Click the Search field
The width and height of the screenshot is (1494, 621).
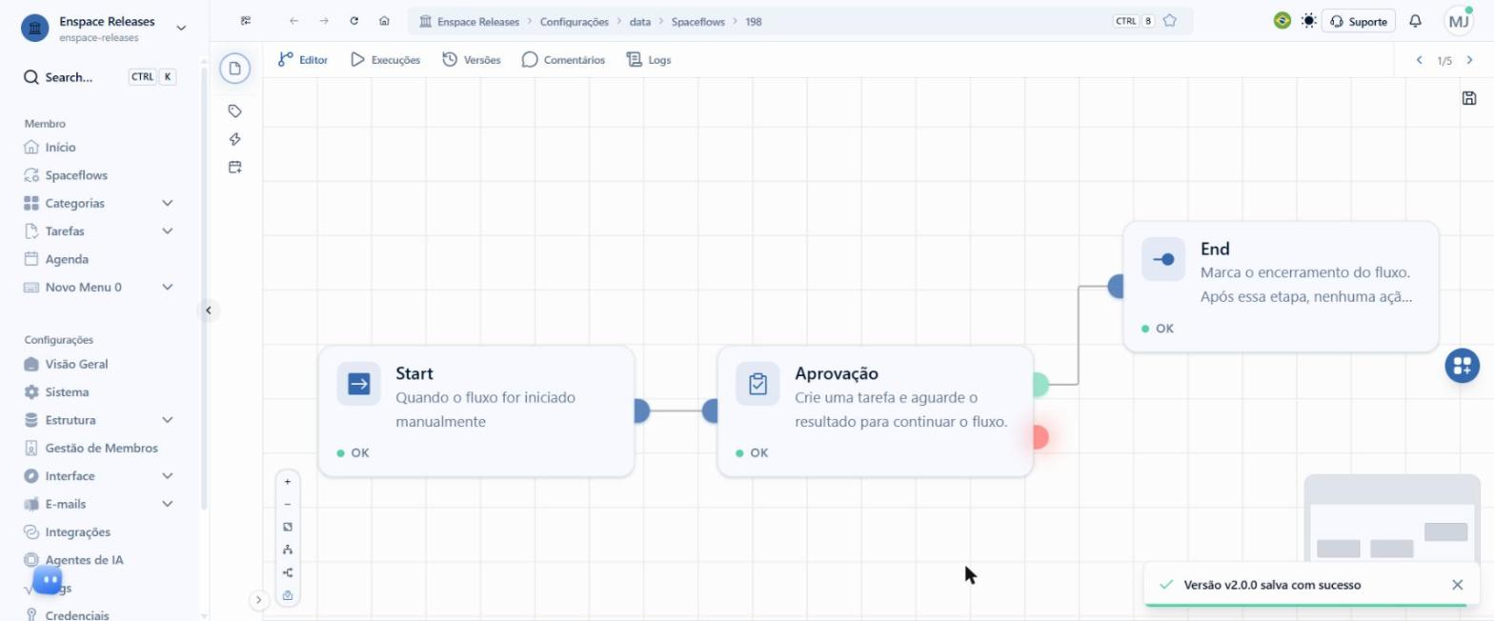pos(99,77)
